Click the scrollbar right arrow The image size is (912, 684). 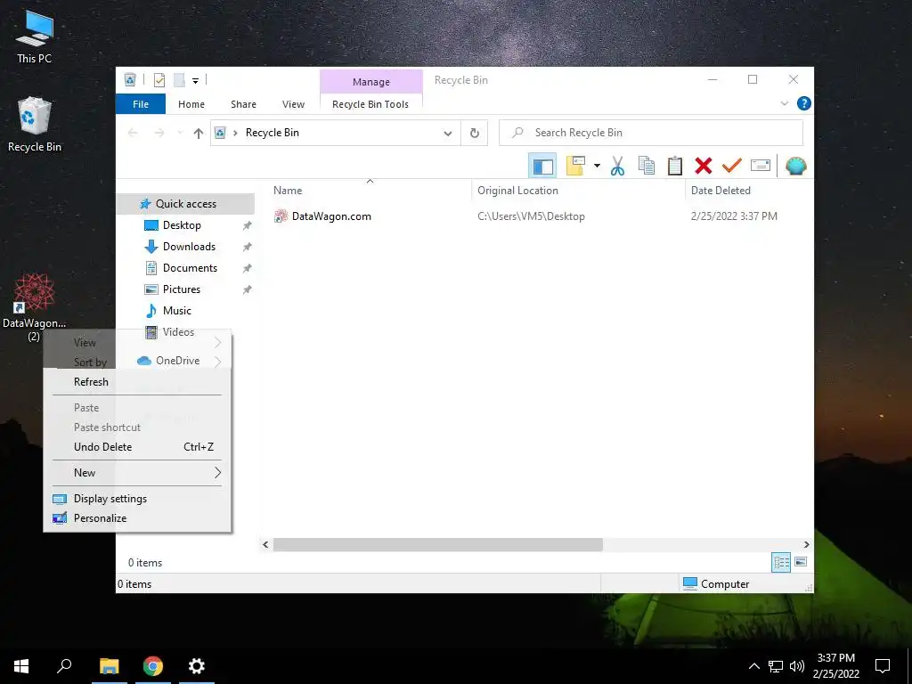(806, 544)
